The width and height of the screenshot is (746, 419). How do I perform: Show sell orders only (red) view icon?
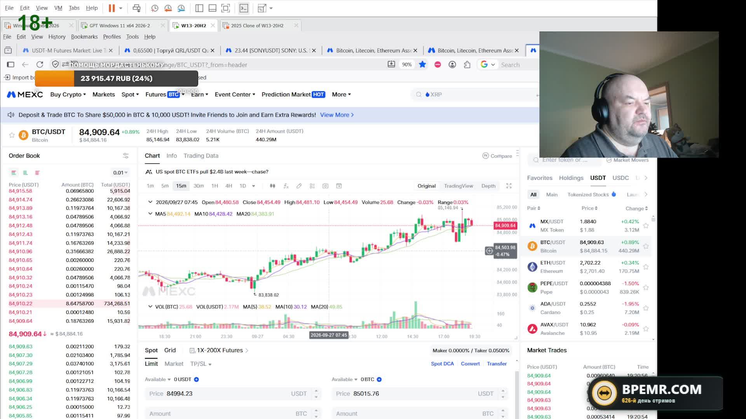click(x=37, y=173)
